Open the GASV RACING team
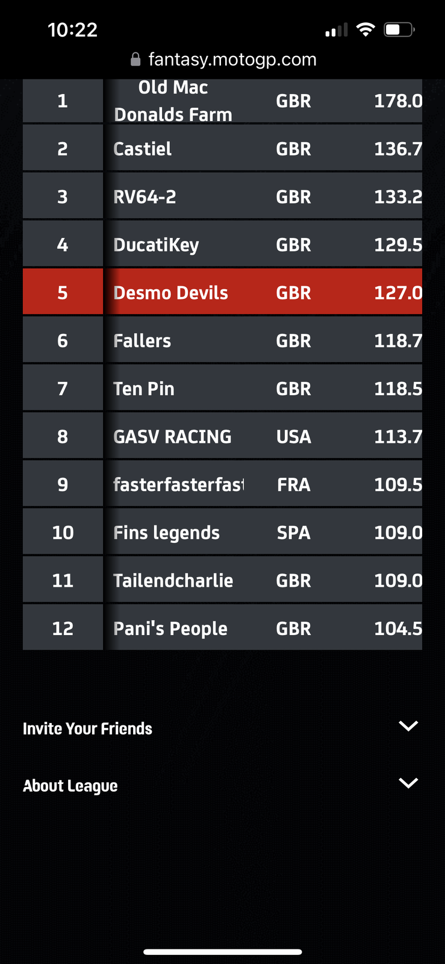This screenshot has width=445, height=964. [222, 436]
